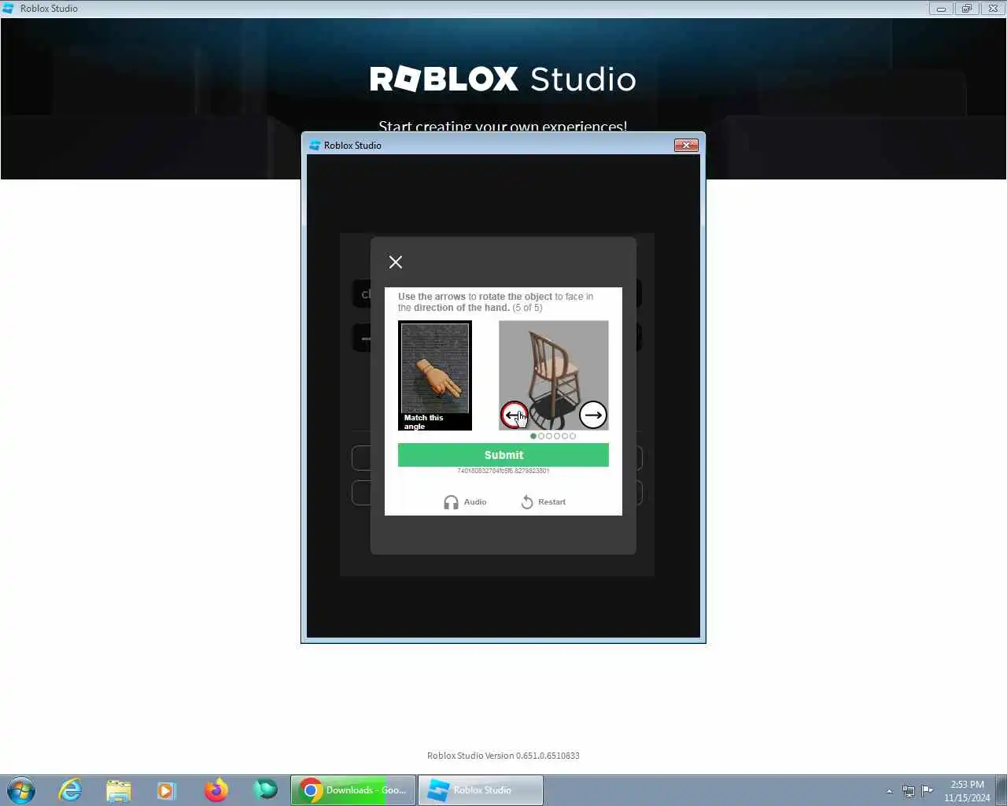Screen dimensions: 1007x806
Task: Submit the captcha answer
Action: [x=503, y=455]
